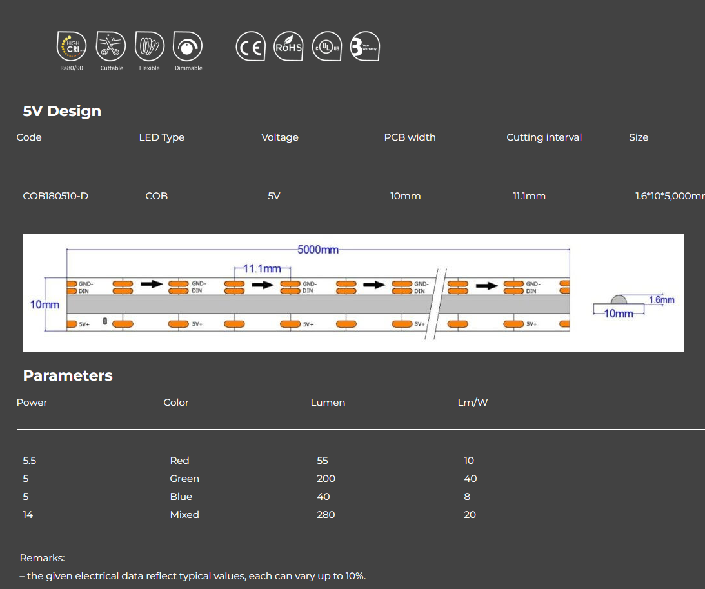Select the Parameters section heading
This screenshot has height=589, width=705.
[x=68, y=375]
